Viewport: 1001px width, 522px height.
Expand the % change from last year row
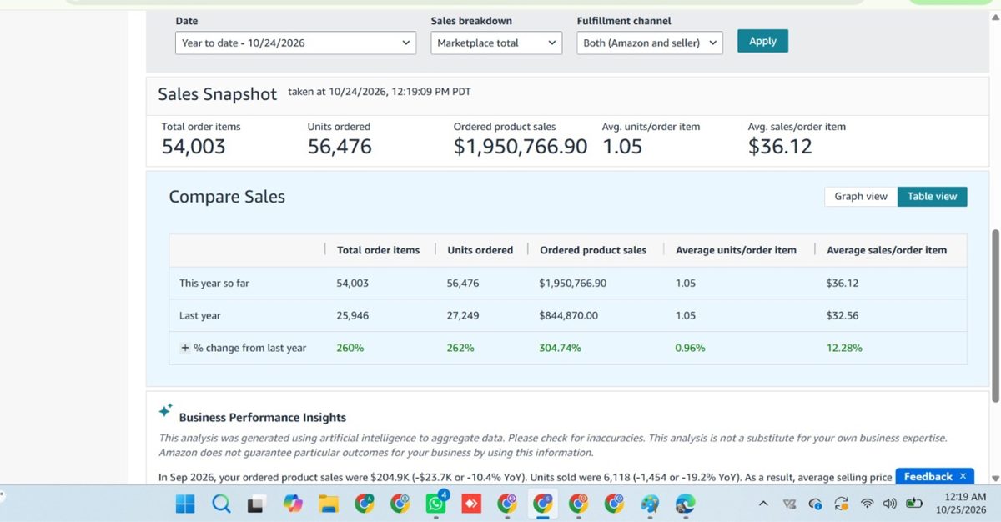[x=185, y=348]
